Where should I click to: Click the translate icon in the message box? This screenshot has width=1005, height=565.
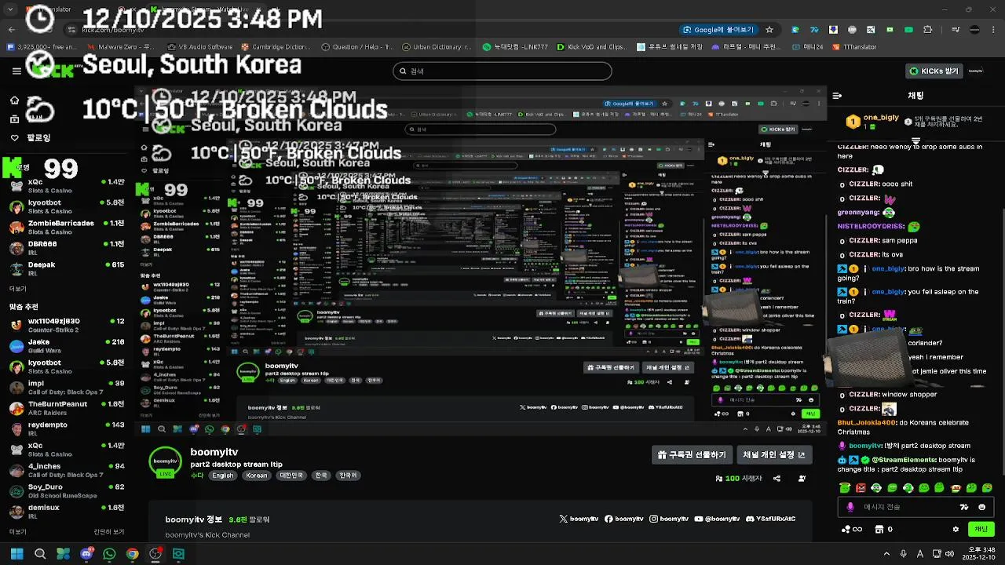965,507
